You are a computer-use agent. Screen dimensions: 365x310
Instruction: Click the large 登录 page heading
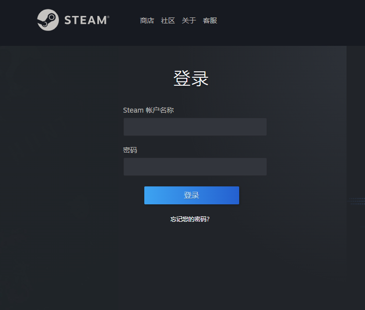coord(191,79)
